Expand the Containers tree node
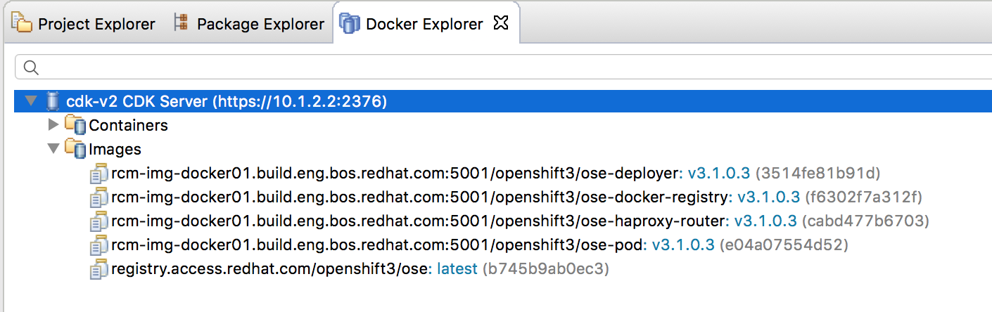The image size is (992, 312). 53,126
